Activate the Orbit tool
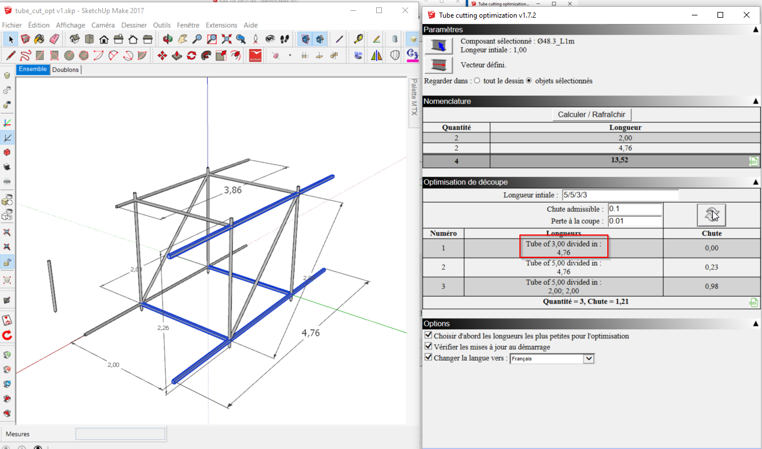 (x=168, y=39)
